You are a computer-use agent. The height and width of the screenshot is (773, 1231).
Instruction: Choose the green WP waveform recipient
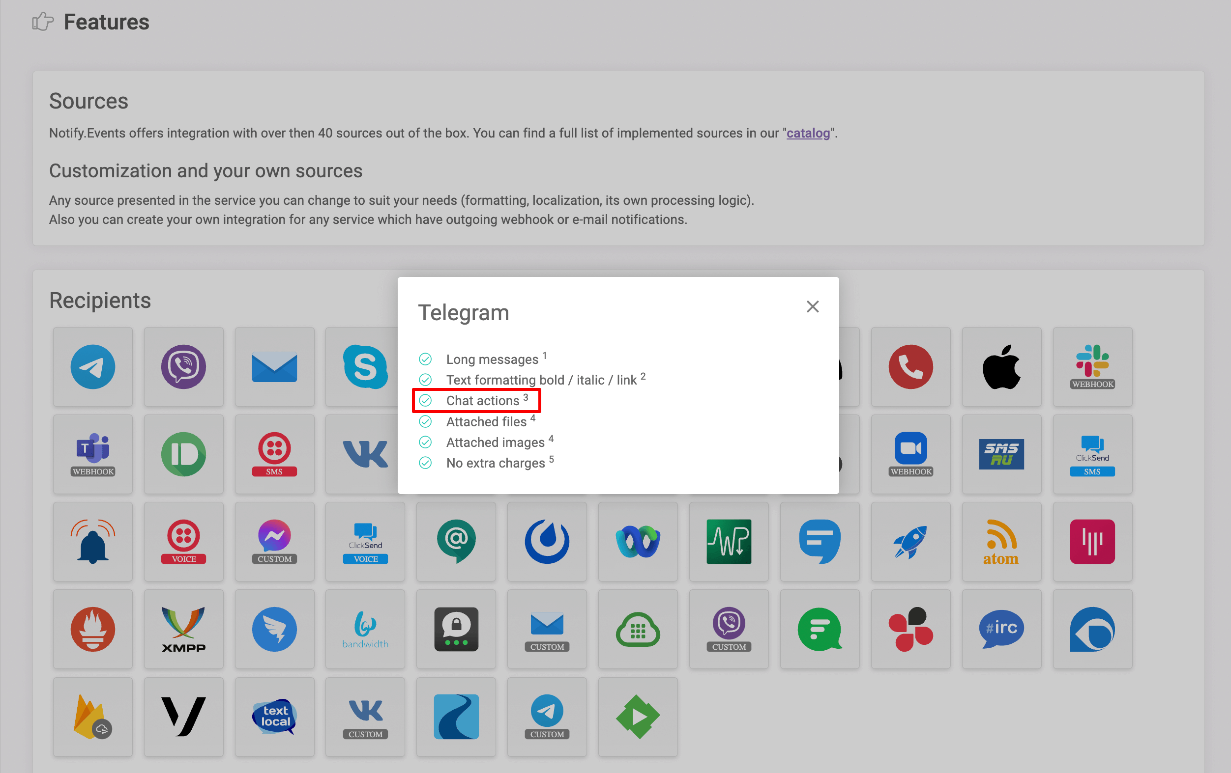[x=729, y=541]
